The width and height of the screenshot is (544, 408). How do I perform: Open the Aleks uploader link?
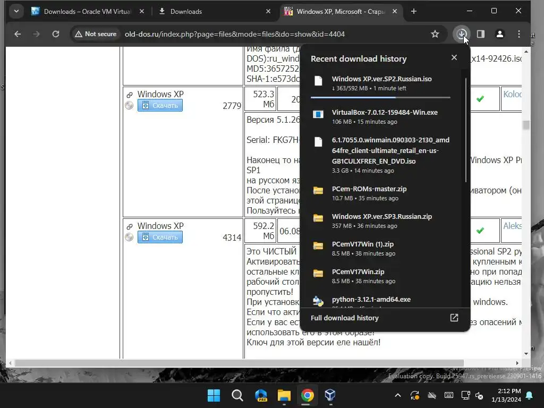[513, 226]
